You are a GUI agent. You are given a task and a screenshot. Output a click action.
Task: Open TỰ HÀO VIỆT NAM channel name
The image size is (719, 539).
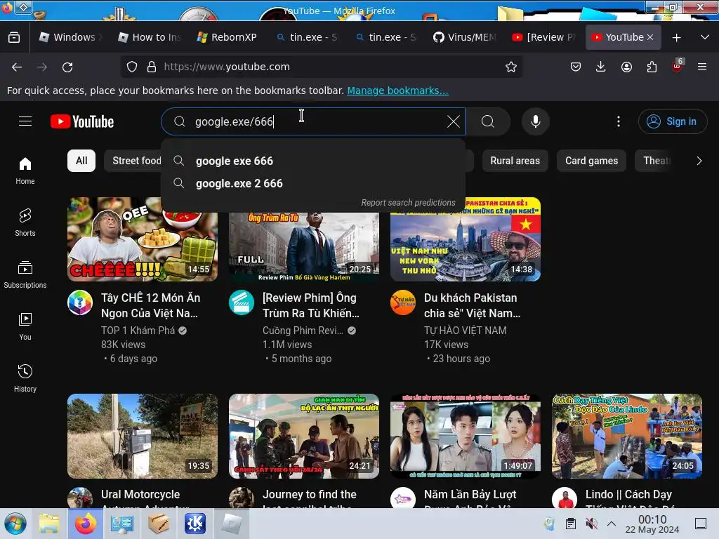coord(465,331)
